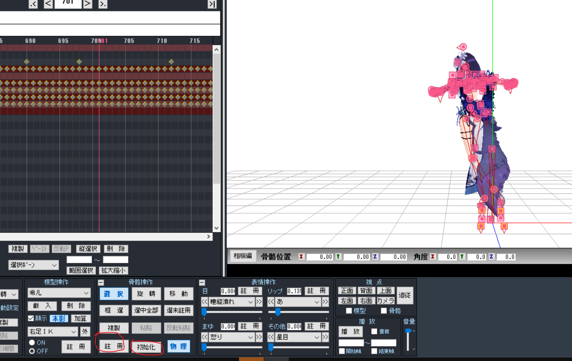Next lip morph >> button beside あ
572x361 pixels.
click(325, 302)
